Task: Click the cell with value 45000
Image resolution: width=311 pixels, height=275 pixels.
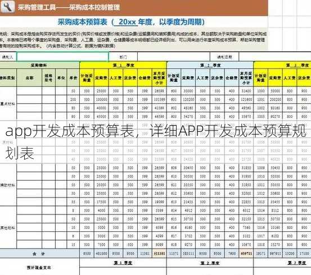Action: point(101,116)
